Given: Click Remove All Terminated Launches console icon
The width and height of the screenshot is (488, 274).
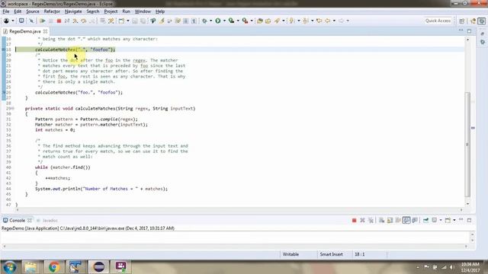Looking at the screenshot, I should 371,220.
